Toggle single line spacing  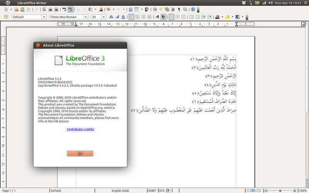(x=171, y=17)
